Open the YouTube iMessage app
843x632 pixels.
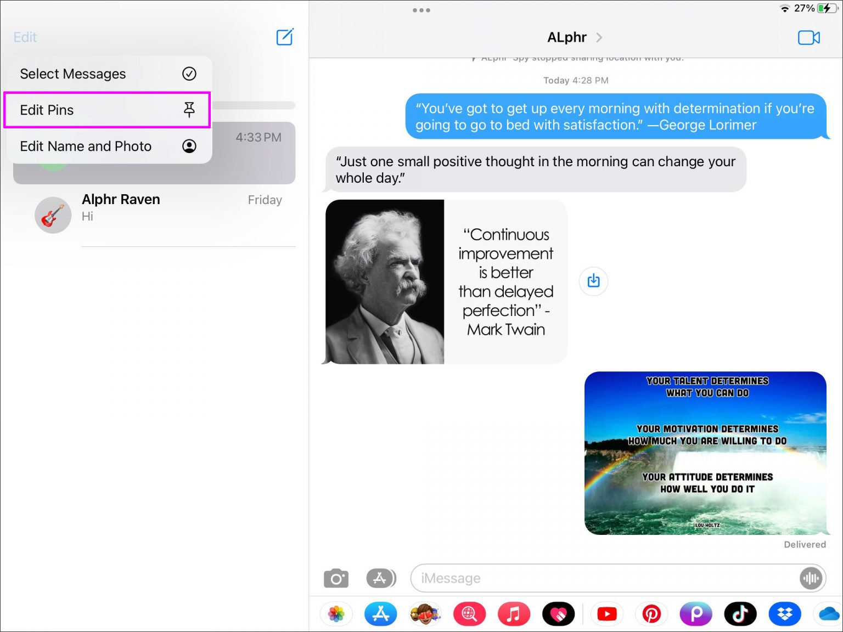(606, 614)
